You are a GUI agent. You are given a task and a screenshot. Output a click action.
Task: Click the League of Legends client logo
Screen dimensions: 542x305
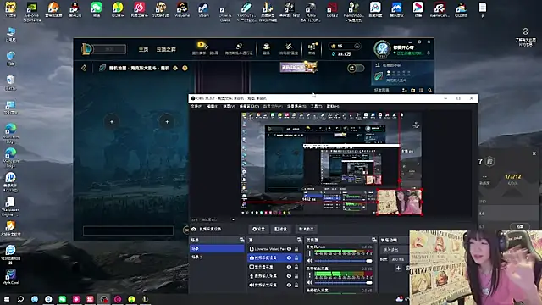[86, 49]
